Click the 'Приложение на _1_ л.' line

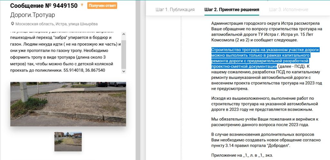click(242, 156)
